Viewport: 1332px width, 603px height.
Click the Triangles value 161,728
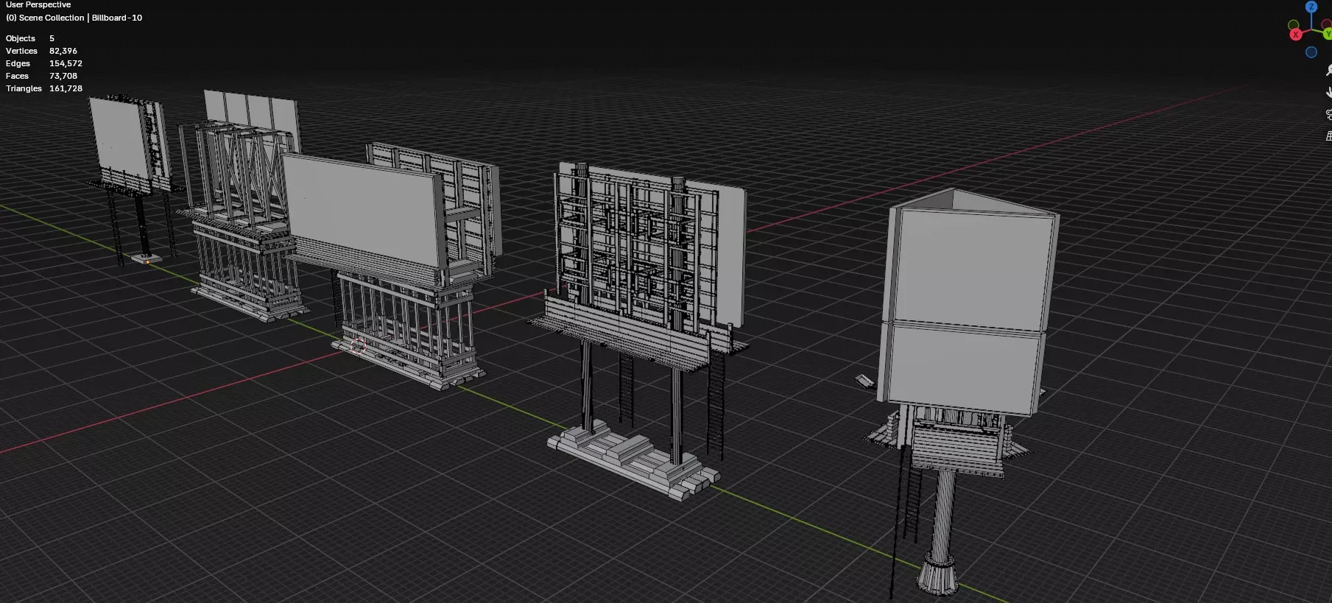click(x=66, y=88)
